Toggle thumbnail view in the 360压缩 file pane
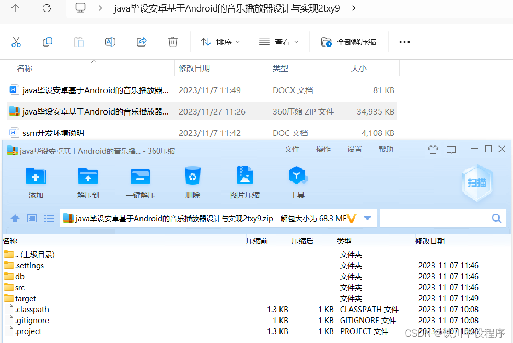 (x=31, y=218)
